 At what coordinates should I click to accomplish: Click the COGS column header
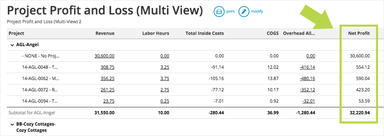tap(273, 33)
